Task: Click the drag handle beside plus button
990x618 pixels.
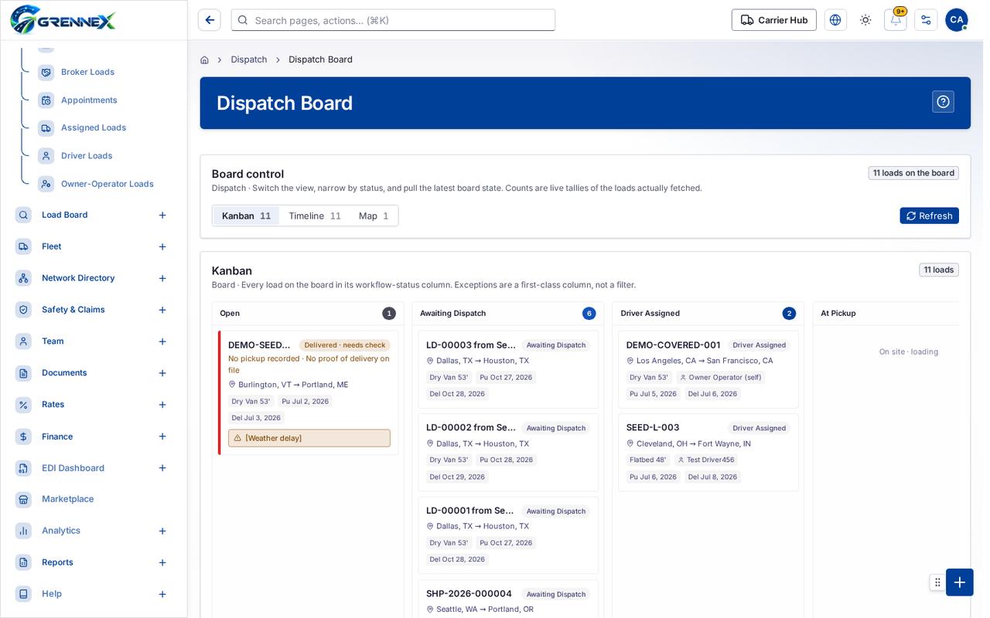Action: (x=937, y=582)
